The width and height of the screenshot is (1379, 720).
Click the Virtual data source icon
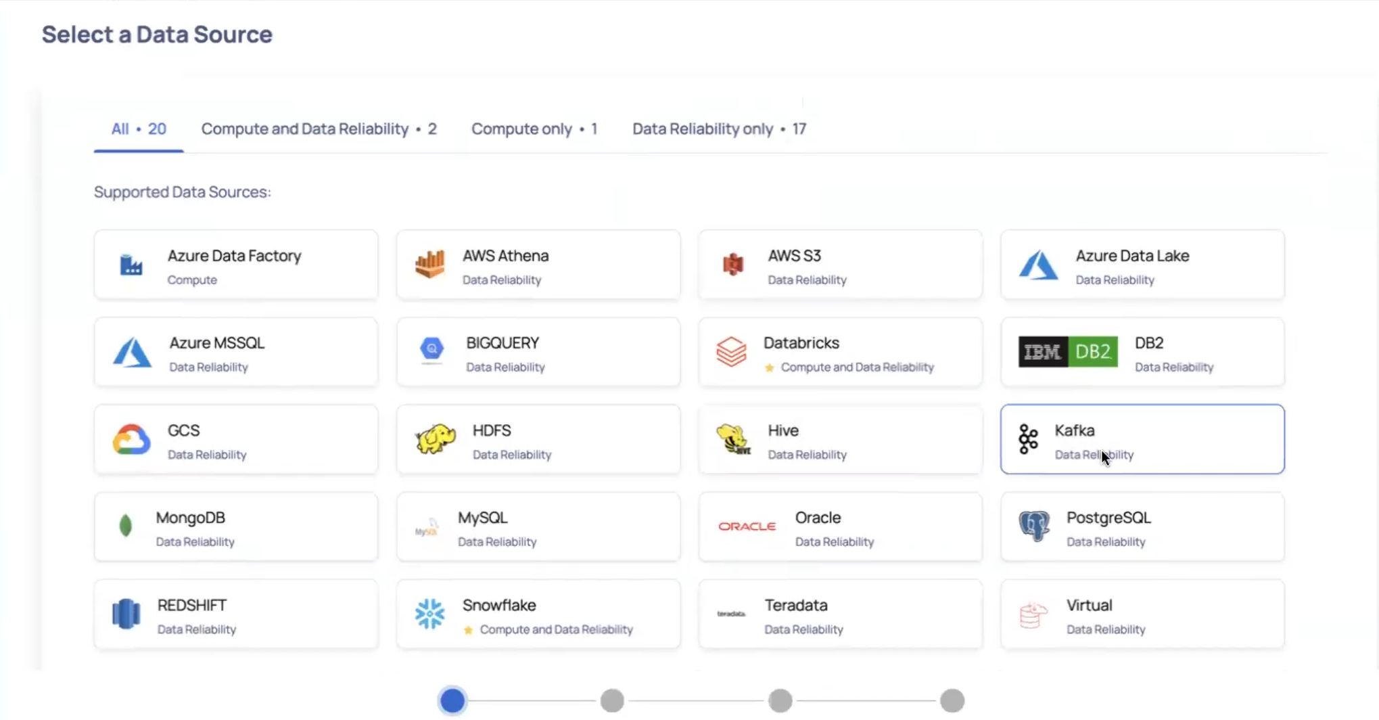tap(1033, 614)
